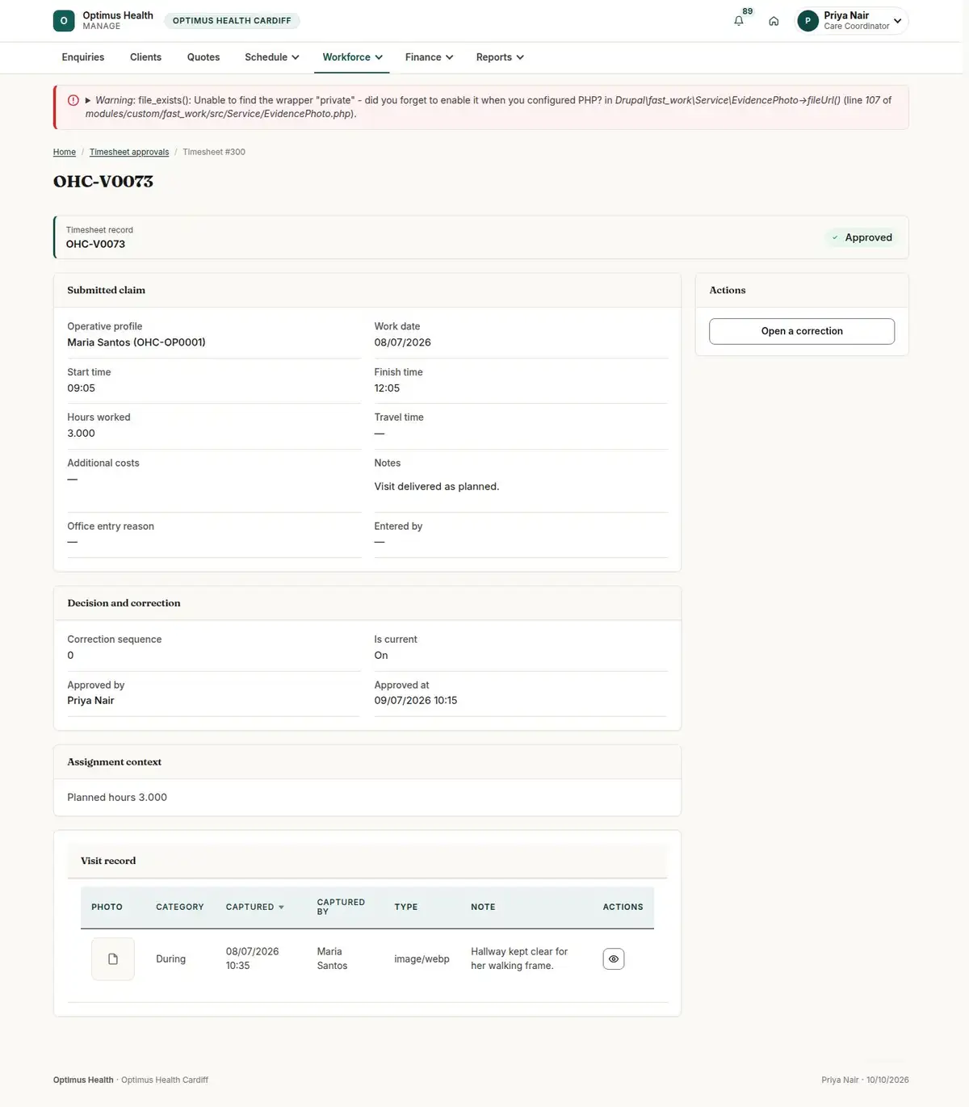Go to the Enquiries tab
This screenshot has width=969, height=1107.
point(83,57)
